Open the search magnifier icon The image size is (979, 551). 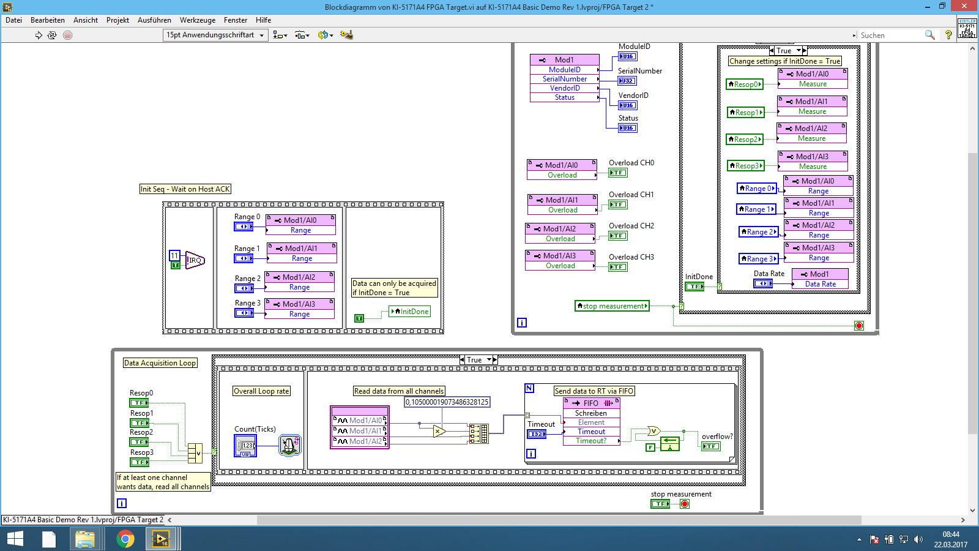929,35
